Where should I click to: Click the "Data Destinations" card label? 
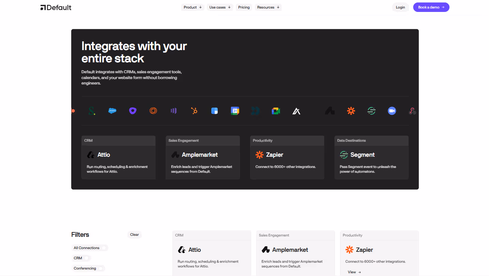tap(351, 140)
